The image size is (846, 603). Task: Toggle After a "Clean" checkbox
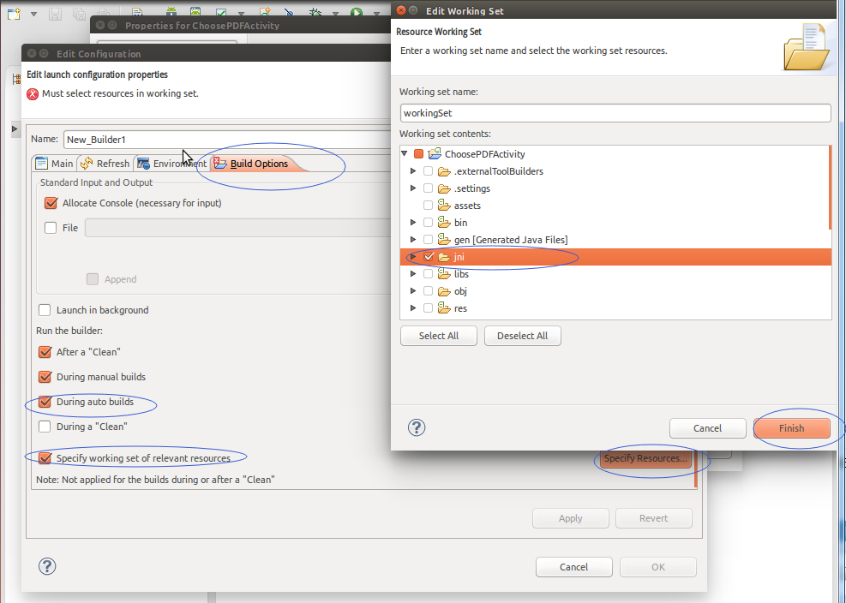pyautogui.click(x=45, y=352)
